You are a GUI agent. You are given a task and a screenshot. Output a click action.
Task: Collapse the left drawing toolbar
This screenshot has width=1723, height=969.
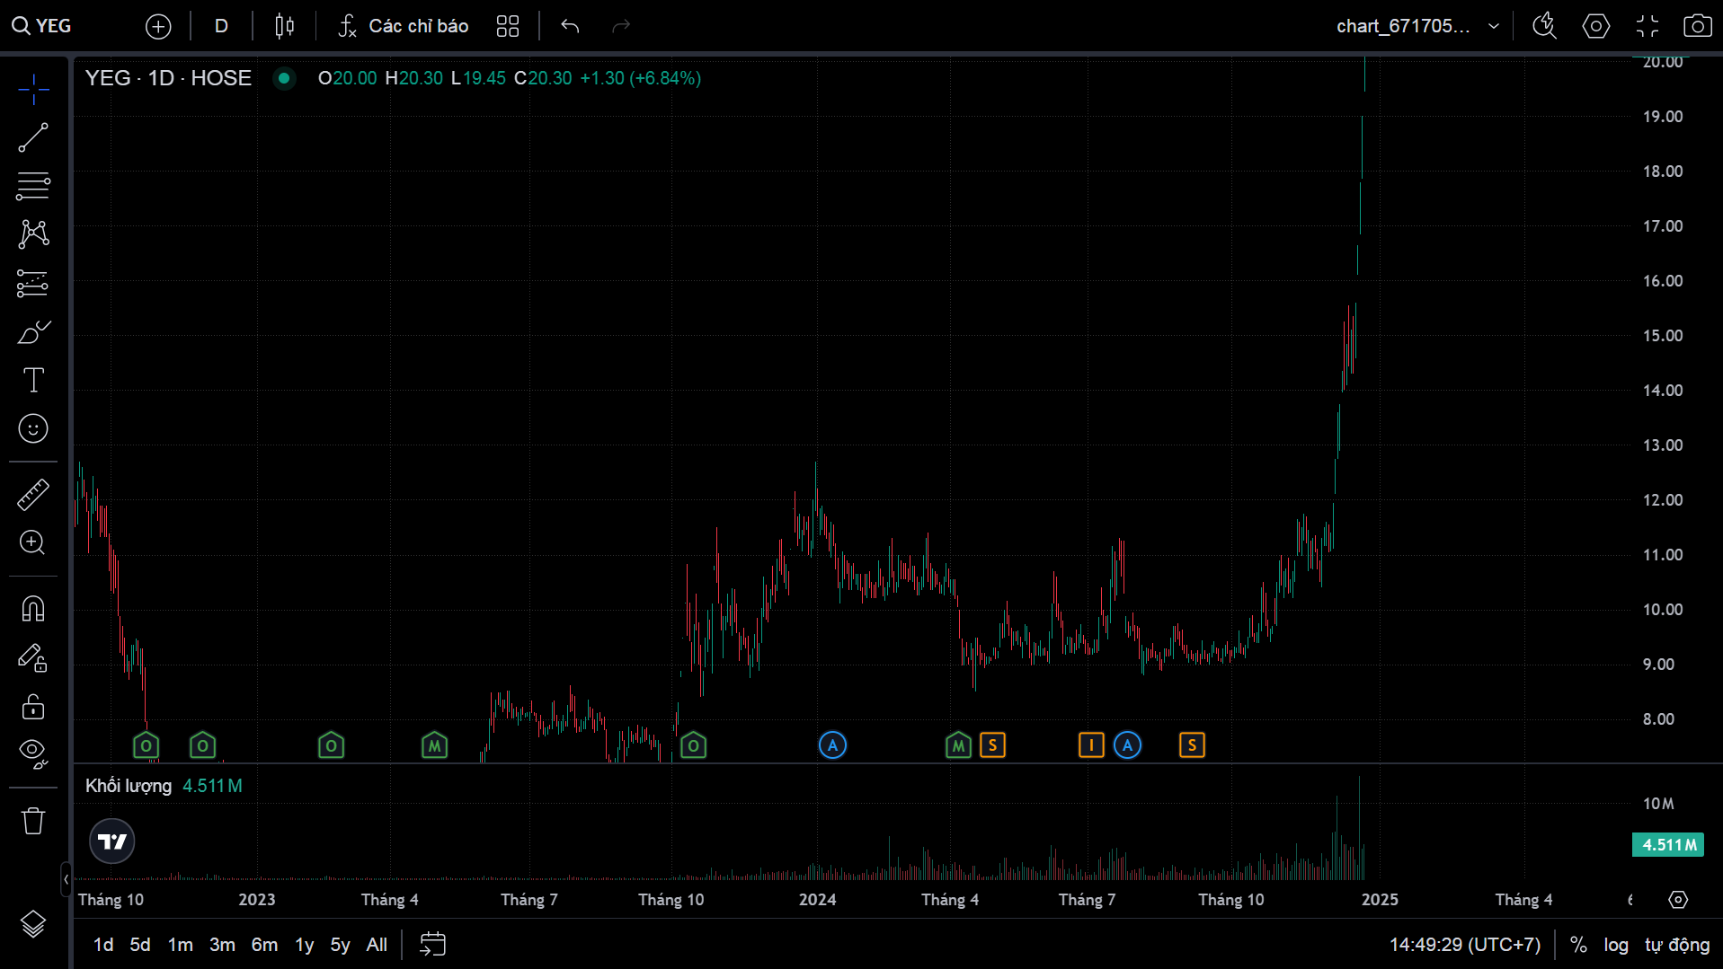click(66, 879)
